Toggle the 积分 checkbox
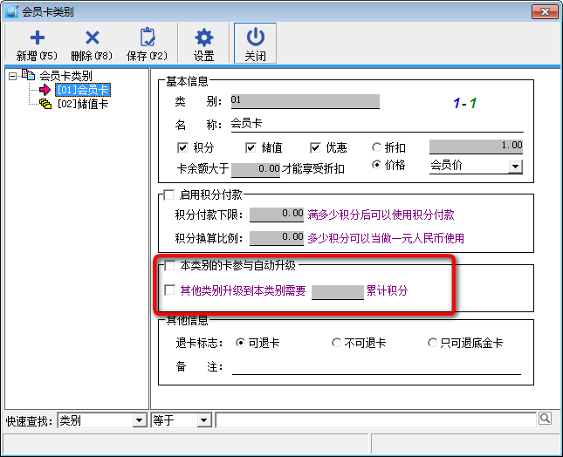 pos(182,147)
